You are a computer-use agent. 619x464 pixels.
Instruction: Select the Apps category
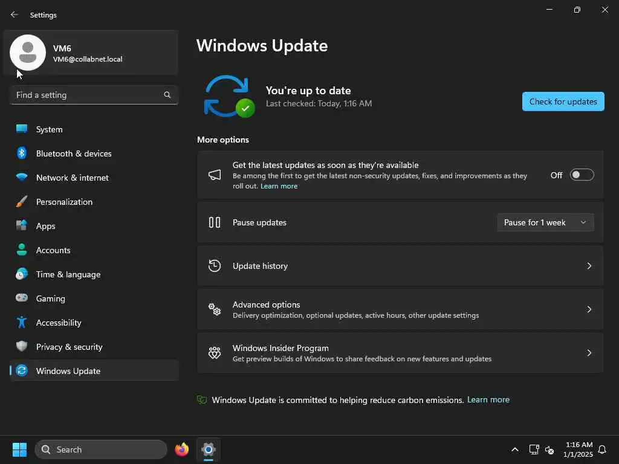click(94, 226)
